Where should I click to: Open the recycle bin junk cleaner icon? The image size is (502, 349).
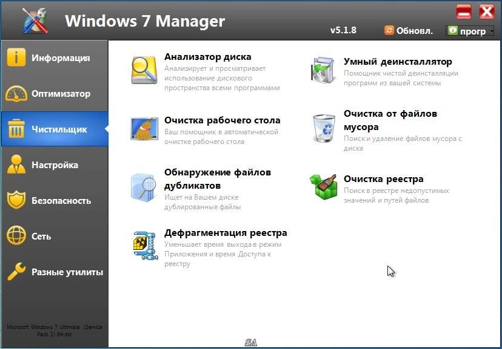point(324,128)
